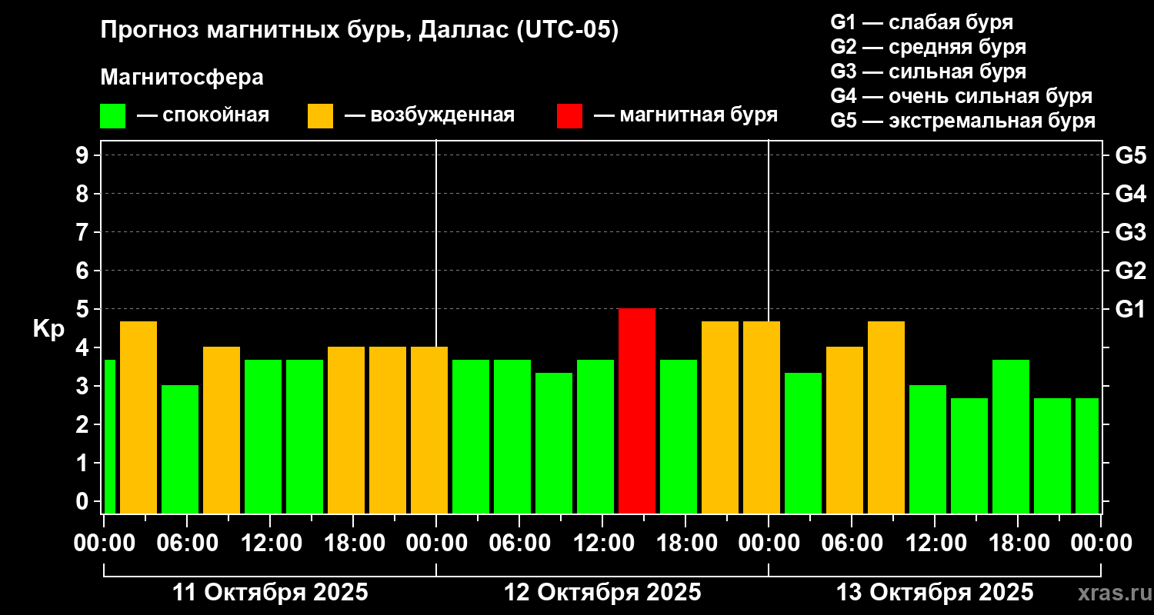Select the green bar right before the red bar

(x=595, y=437)
